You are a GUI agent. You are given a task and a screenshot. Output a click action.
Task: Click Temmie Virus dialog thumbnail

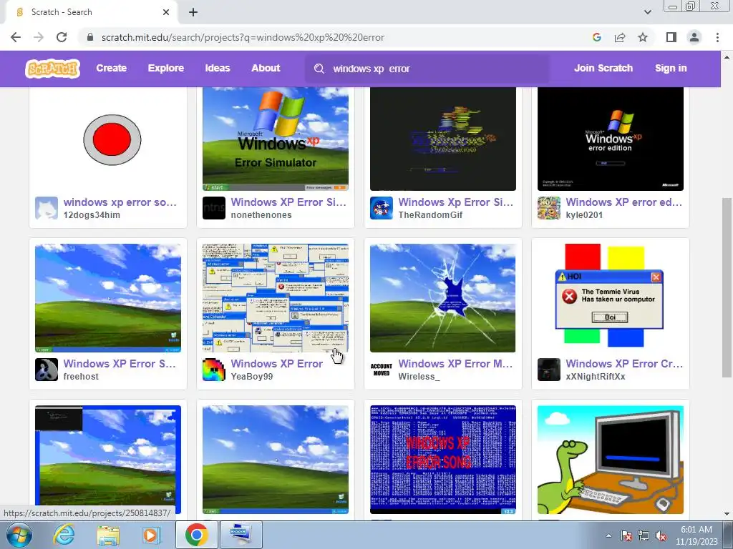click(x=611, y=298)
